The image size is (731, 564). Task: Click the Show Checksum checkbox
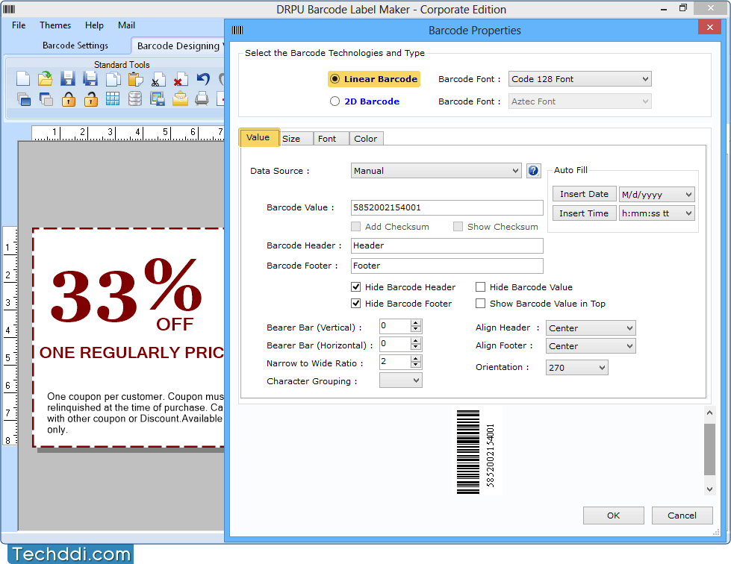[458, 227]
